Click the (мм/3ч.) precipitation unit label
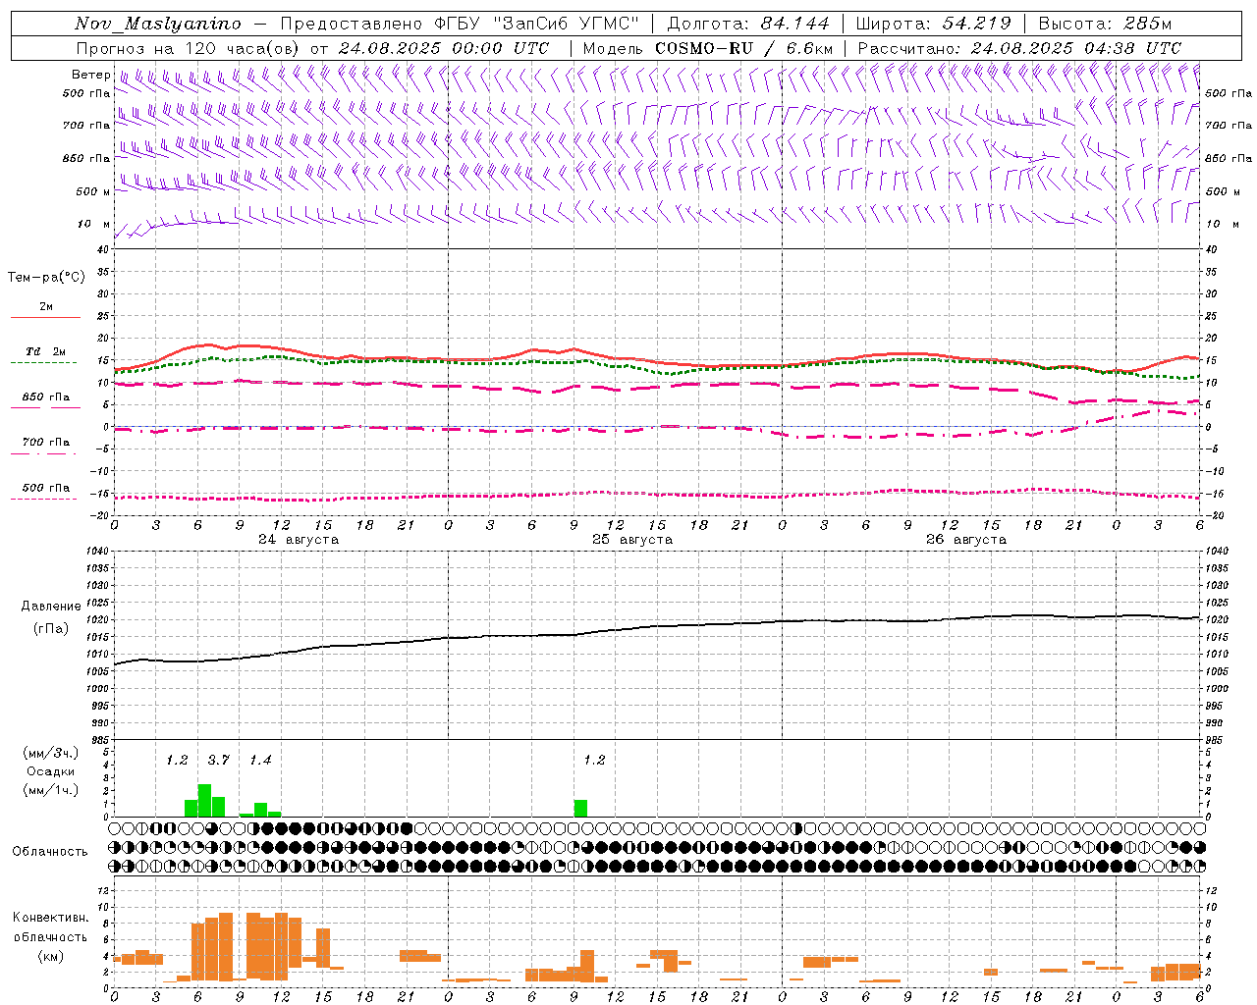Viewport: 1257px width, 1005px height. pos(50,753)
